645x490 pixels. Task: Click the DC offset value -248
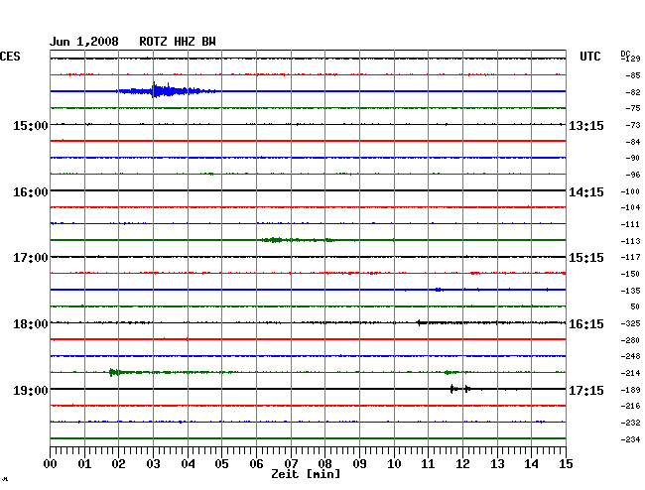pos(630,356)
